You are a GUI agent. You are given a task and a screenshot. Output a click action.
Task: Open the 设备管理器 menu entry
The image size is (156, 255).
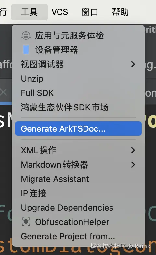[78, 50]
